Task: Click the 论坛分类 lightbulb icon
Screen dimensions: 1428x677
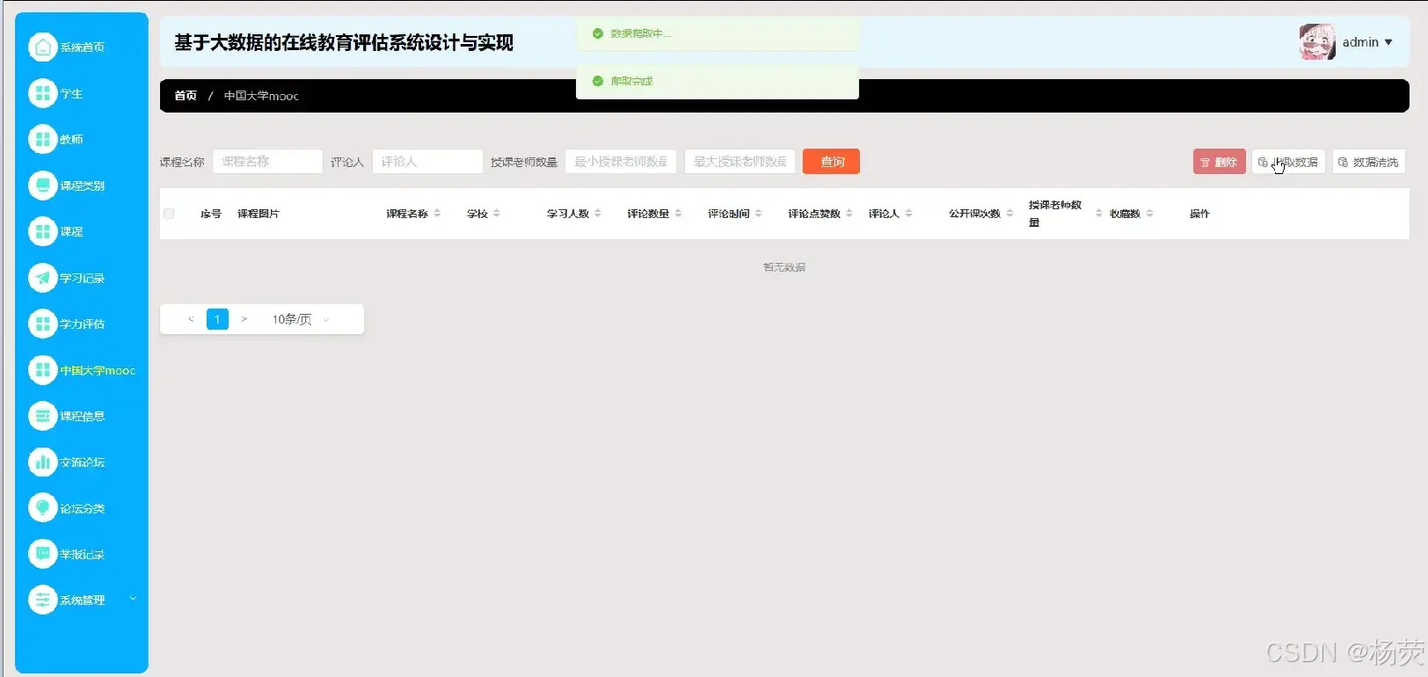Action: tap(42, 508)
